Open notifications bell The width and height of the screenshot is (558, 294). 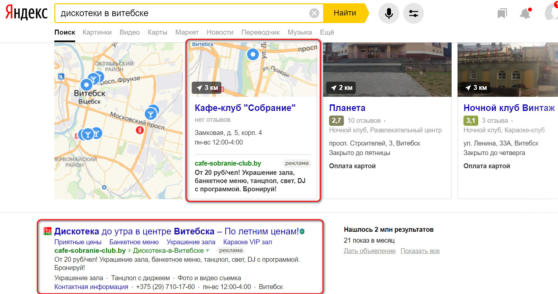click(525, 13)
